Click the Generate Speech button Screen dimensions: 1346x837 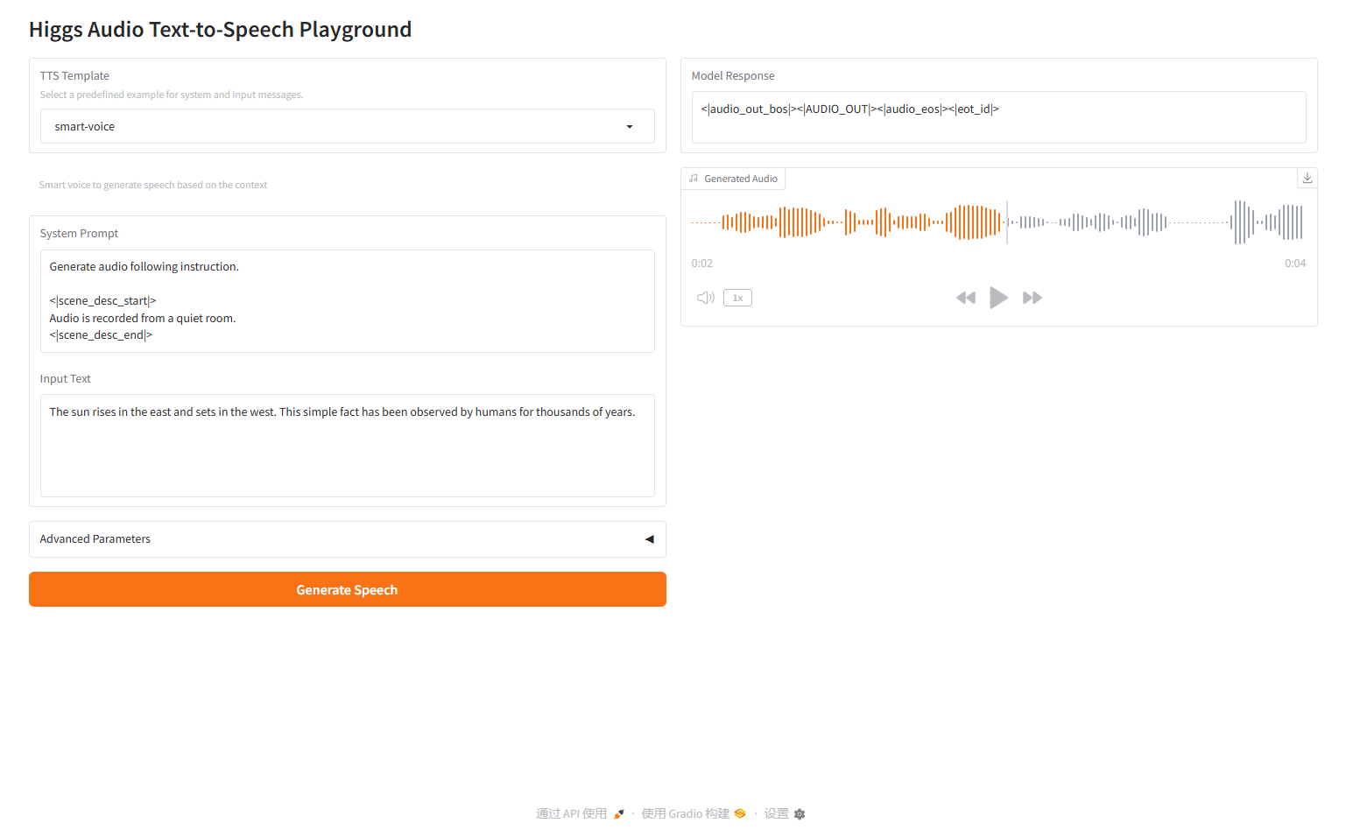click(x=347, y=589)
